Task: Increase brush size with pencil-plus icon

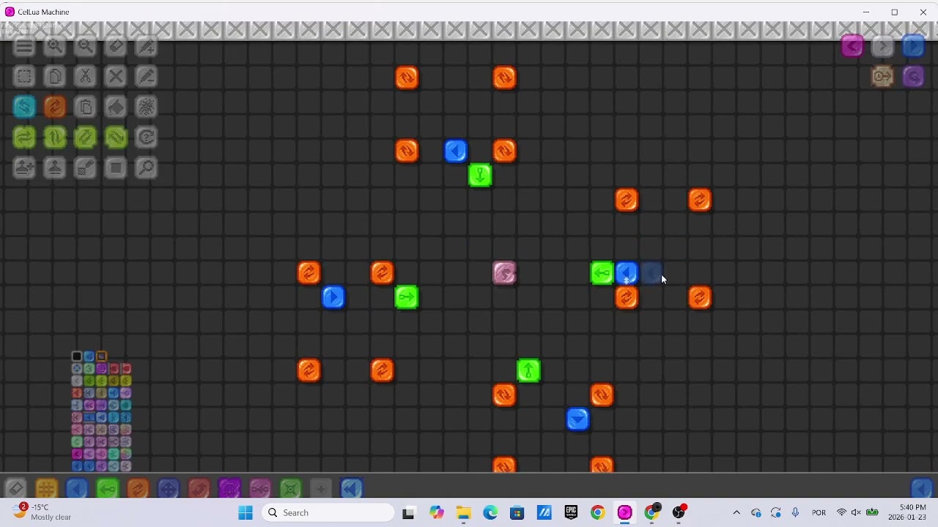Action: click(x=147, y=47)
